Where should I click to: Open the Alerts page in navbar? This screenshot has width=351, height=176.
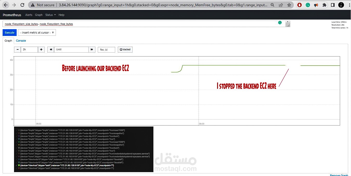point(29,15)
